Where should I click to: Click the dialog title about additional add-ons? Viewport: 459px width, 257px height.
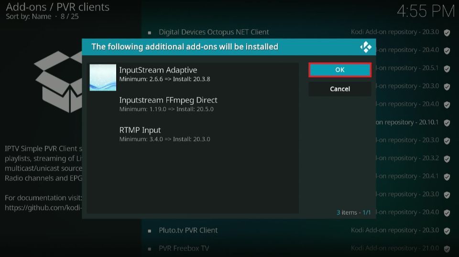click(185, 47)
